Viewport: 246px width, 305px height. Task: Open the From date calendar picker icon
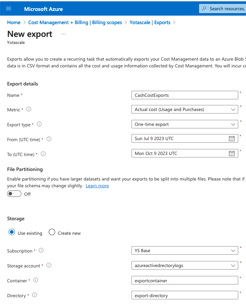[231, 139]
